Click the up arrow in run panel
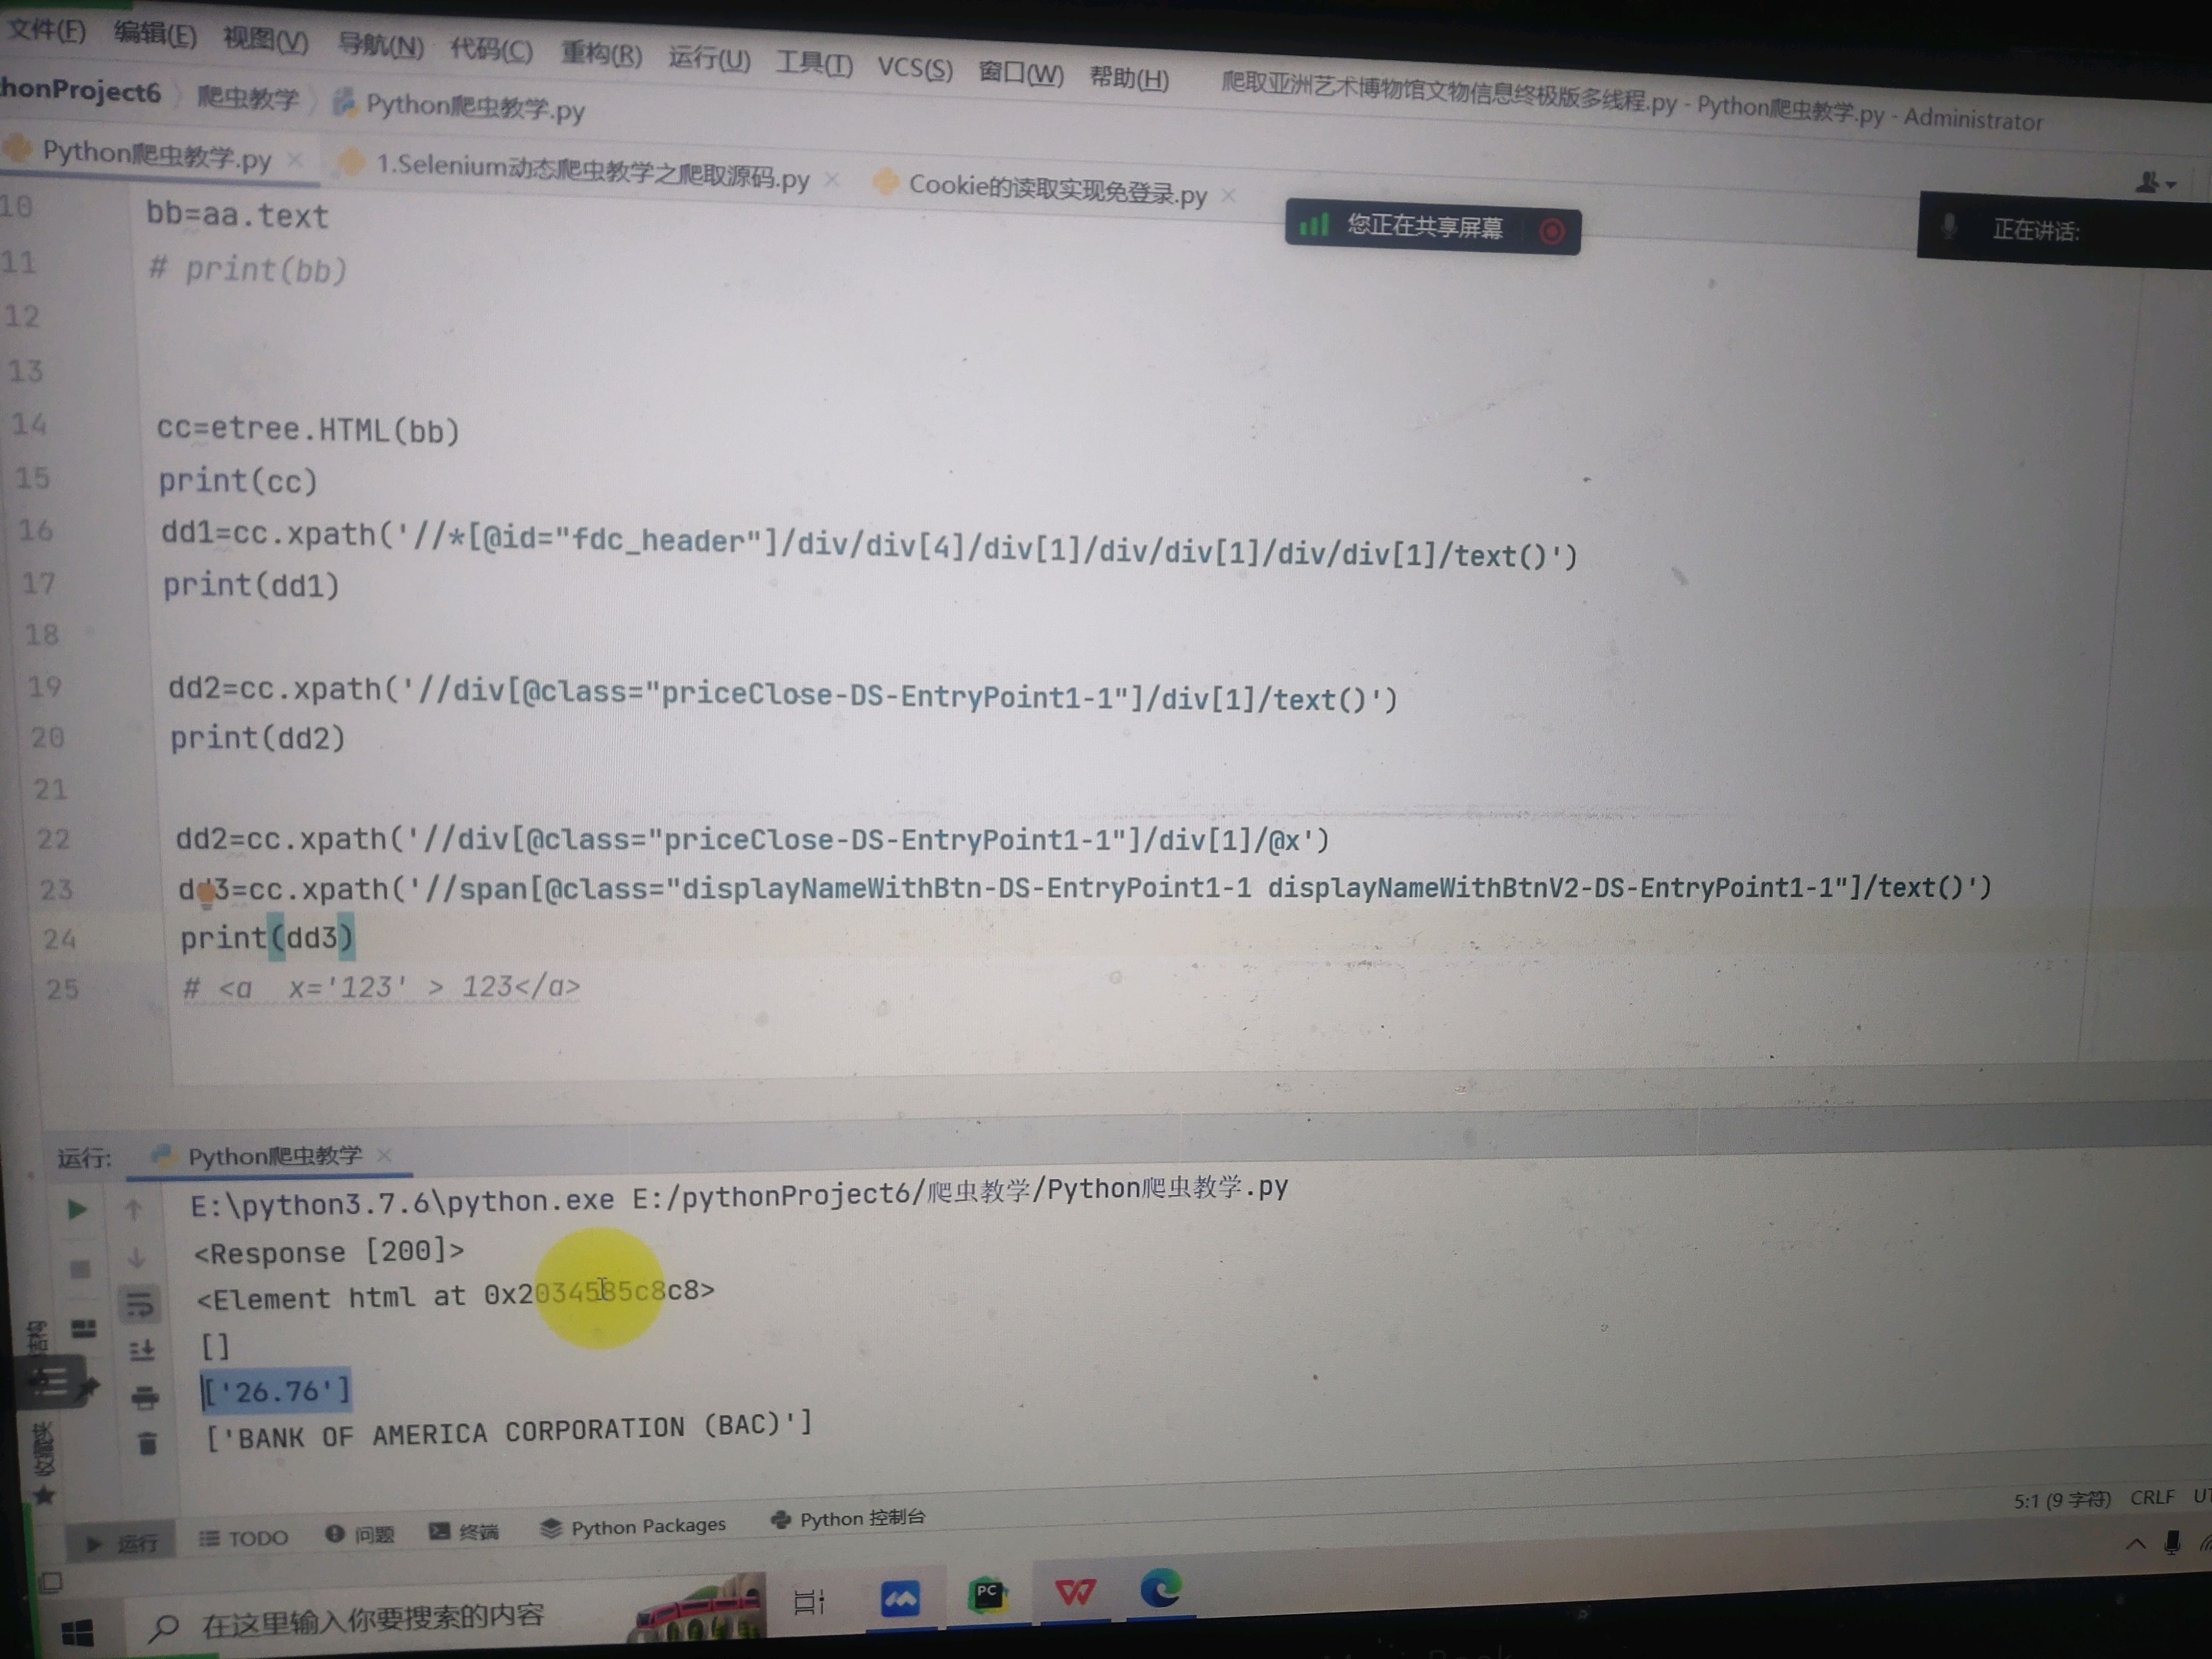The width and height of the screenshot is (2212, 1659). coord(133,1210)
